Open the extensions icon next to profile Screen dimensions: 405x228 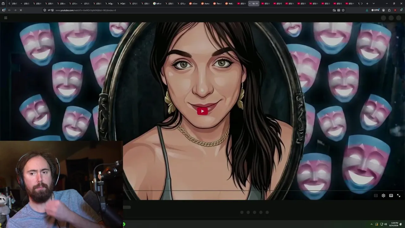click(389, 10)
